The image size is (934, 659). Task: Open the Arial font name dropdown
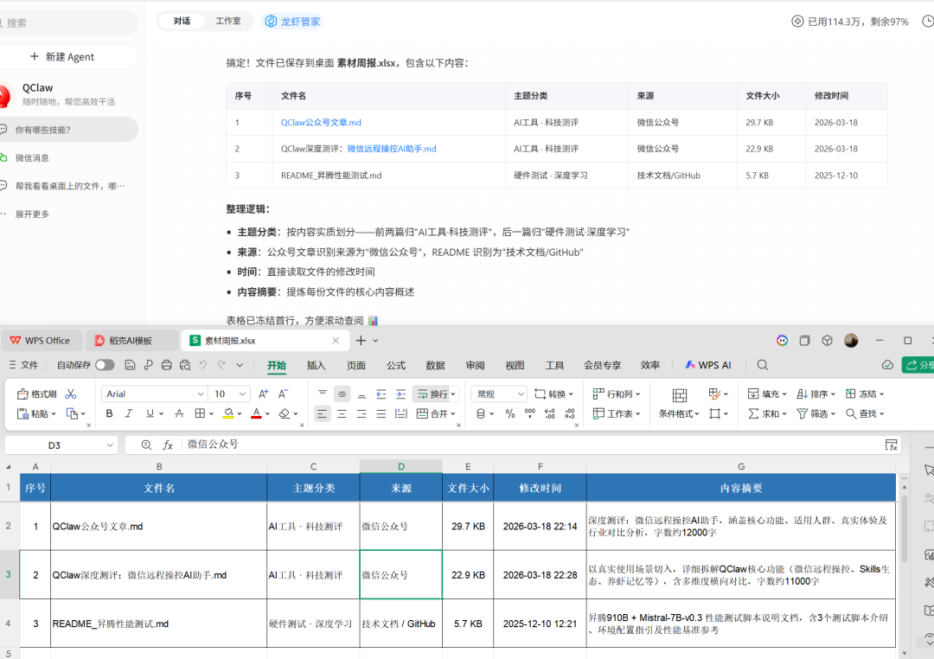[201, 393]
